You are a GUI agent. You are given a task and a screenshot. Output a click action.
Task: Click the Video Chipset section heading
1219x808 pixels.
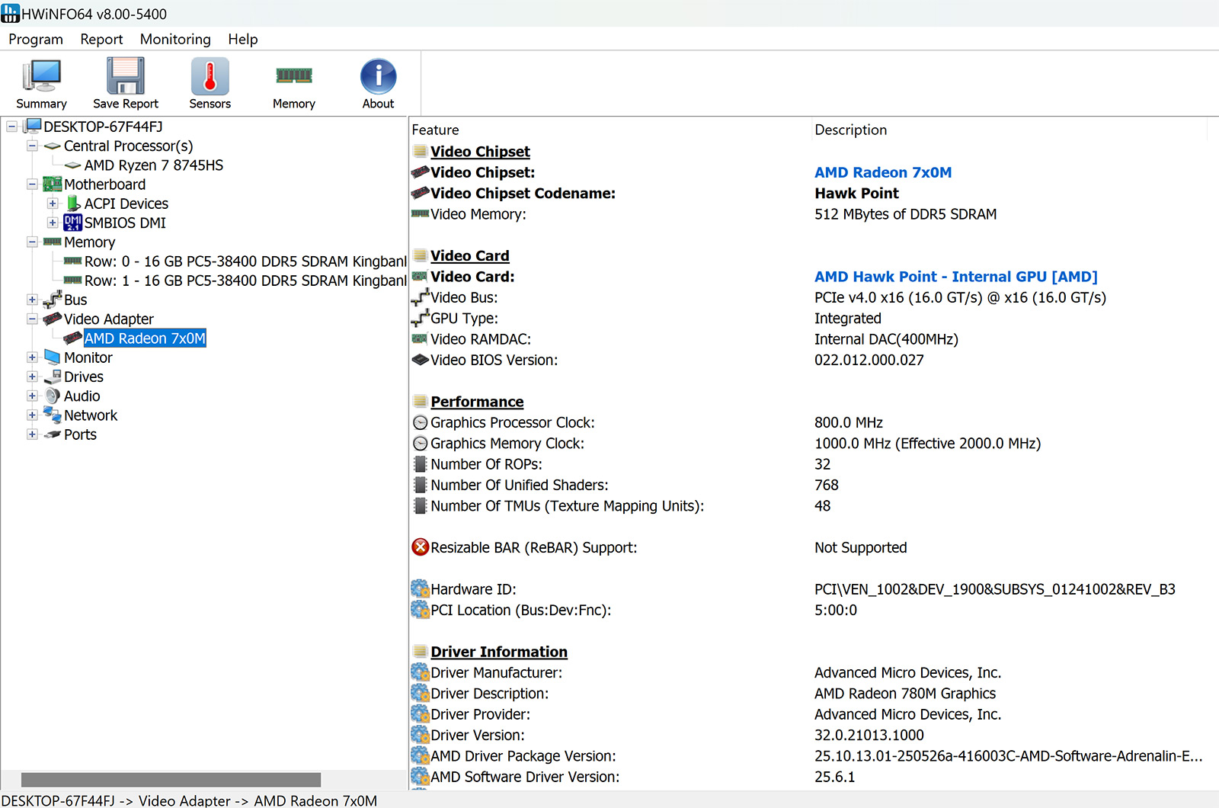480,152
